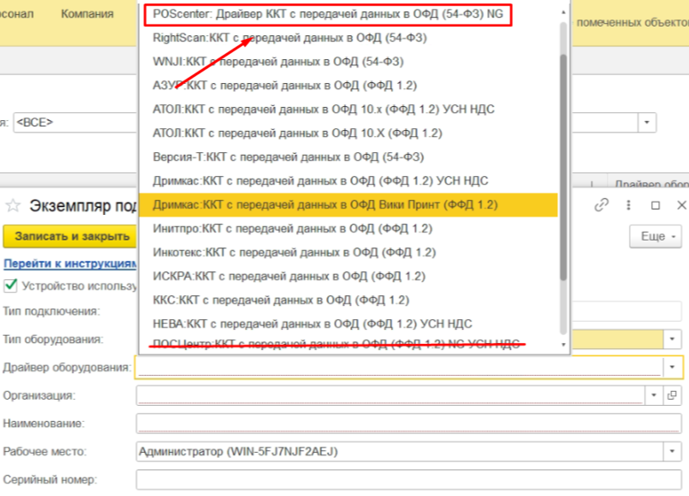Open form three-dot menu icon
Viewport: 689px width, 496px height.
(x=628, y=205)
